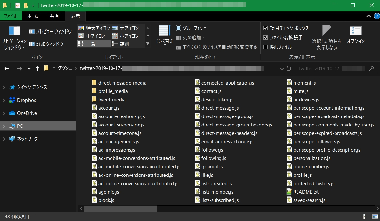Viewport: 380px width, 221px height.
Task: Open Quick Access Toolbar customize dropdown
Action: pyautogui.click(x=33, y=5)
